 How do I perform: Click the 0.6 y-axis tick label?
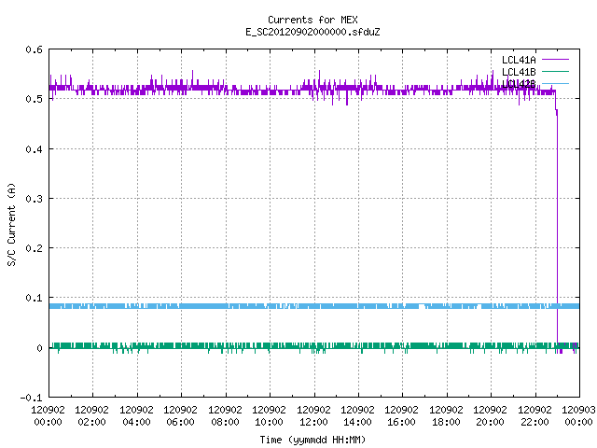(34, 49)
